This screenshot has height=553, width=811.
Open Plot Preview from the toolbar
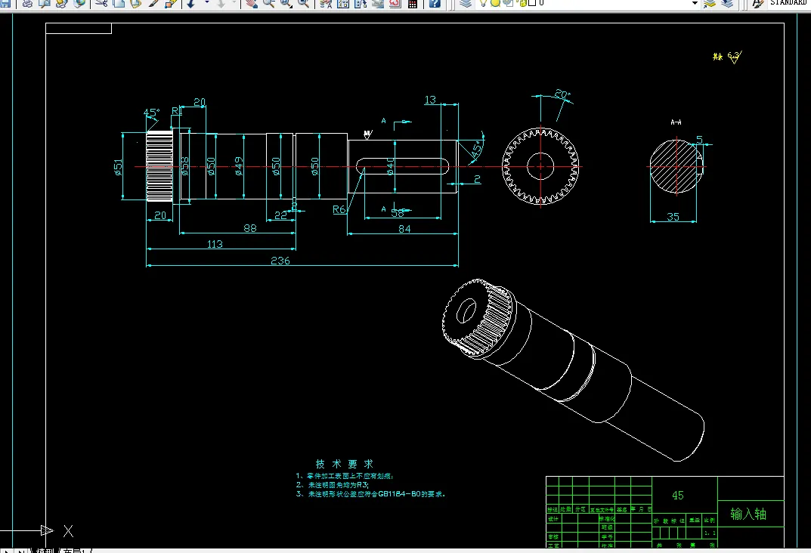[45, 3]
